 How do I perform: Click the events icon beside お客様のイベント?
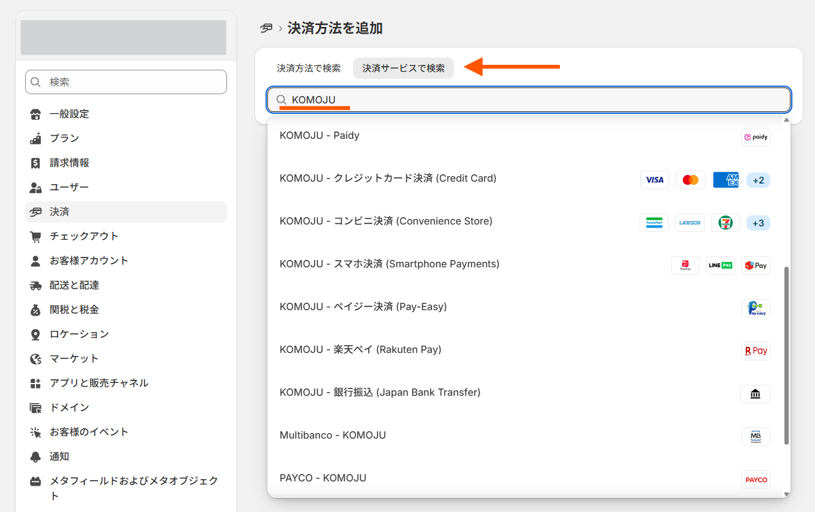(35, 432)
